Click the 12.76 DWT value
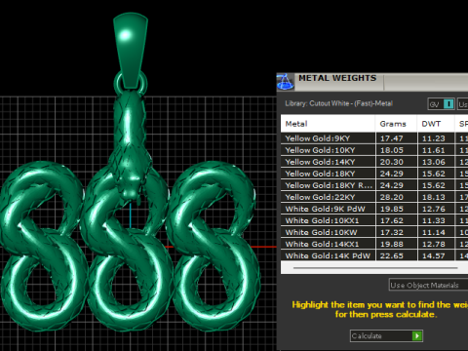468x351 pixels. point(434,209)
